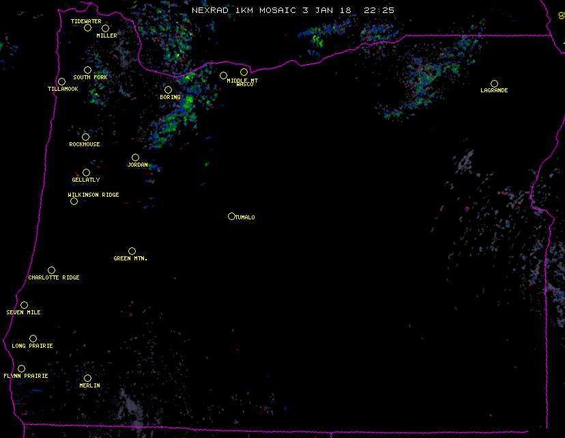The width and height of the screenshot is (565, 438).
Task: Click the Wasco station circle marker
Action: pos(244,72)
